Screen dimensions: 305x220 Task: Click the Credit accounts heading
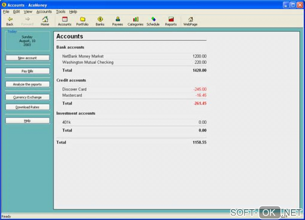point(71,80)
